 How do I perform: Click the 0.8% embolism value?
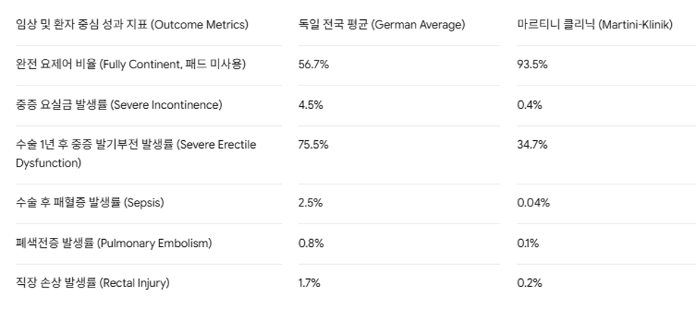click(311, 243)
